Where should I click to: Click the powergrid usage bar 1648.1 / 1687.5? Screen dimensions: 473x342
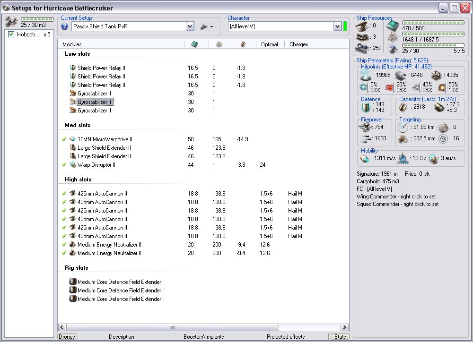pyautogui.click(x=433, y=34)
